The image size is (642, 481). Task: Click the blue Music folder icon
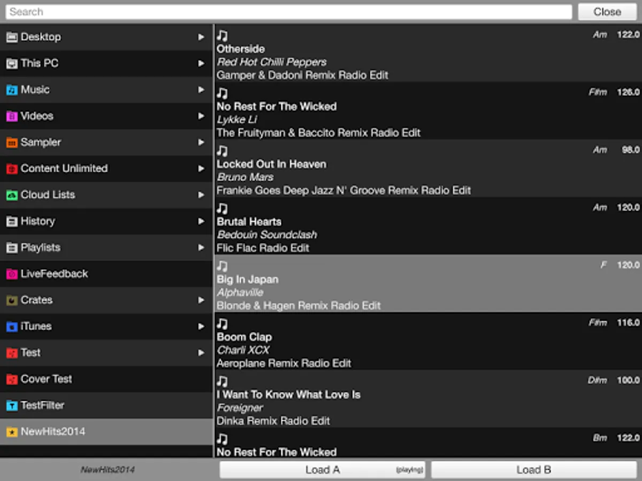[12, 90]
